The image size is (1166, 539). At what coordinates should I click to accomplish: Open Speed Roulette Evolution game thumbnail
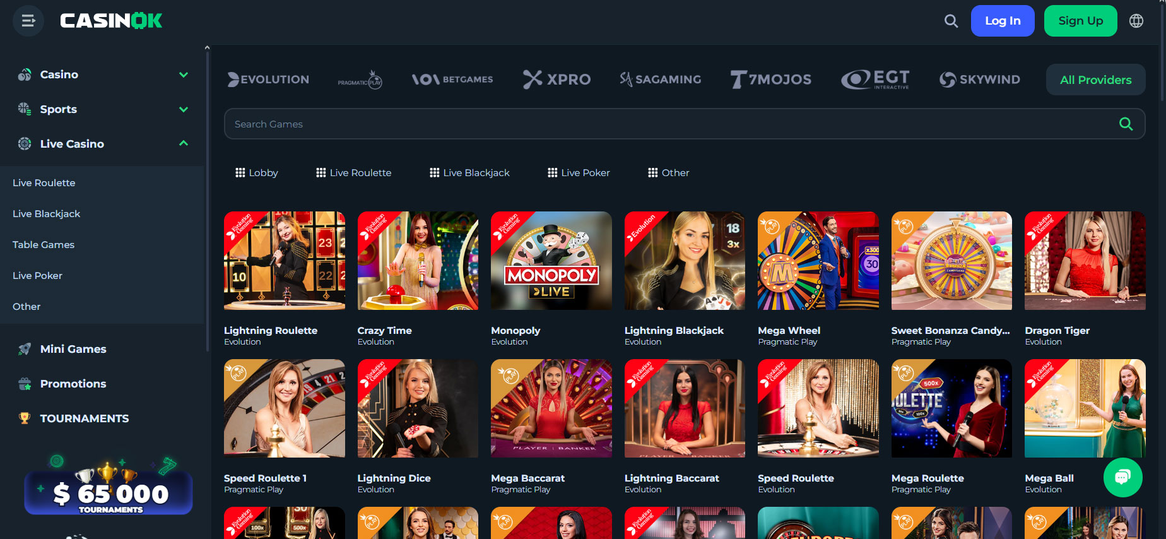818,408
